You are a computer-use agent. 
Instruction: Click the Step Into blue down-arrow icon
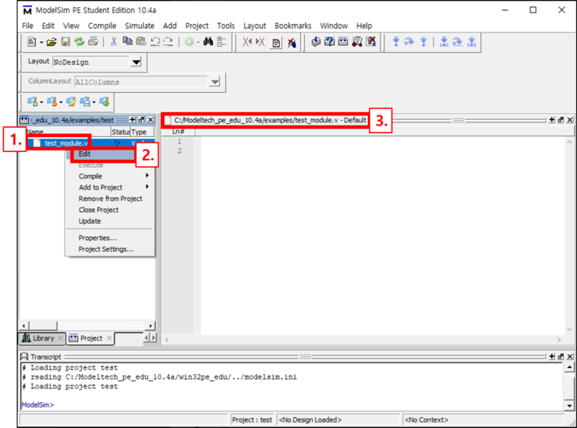pyautogui.click(x=396, y=41)
